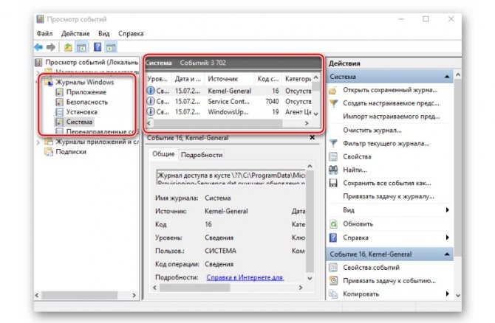Expand the Журналы приложений и служб node
Screen dimensions: 495x323
(x=38, y=142)
